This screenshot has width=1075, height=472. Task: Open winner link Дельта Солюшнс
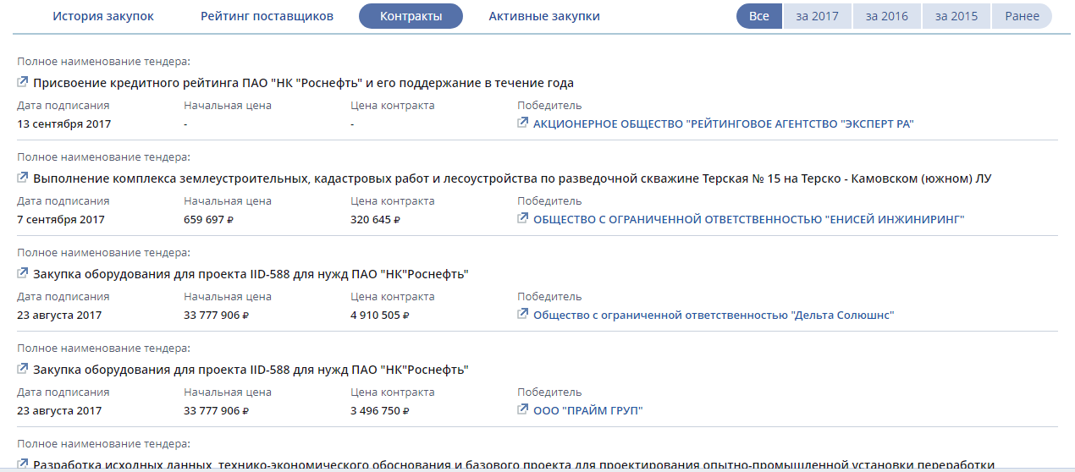coord(714,315)
